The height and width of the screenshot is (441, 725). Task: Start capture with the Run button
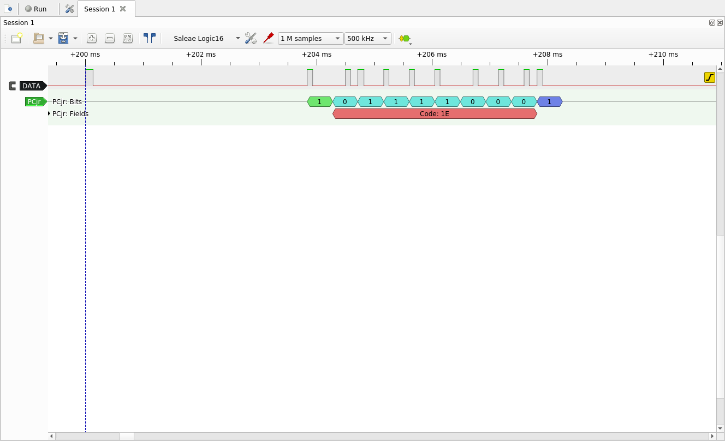36,9
